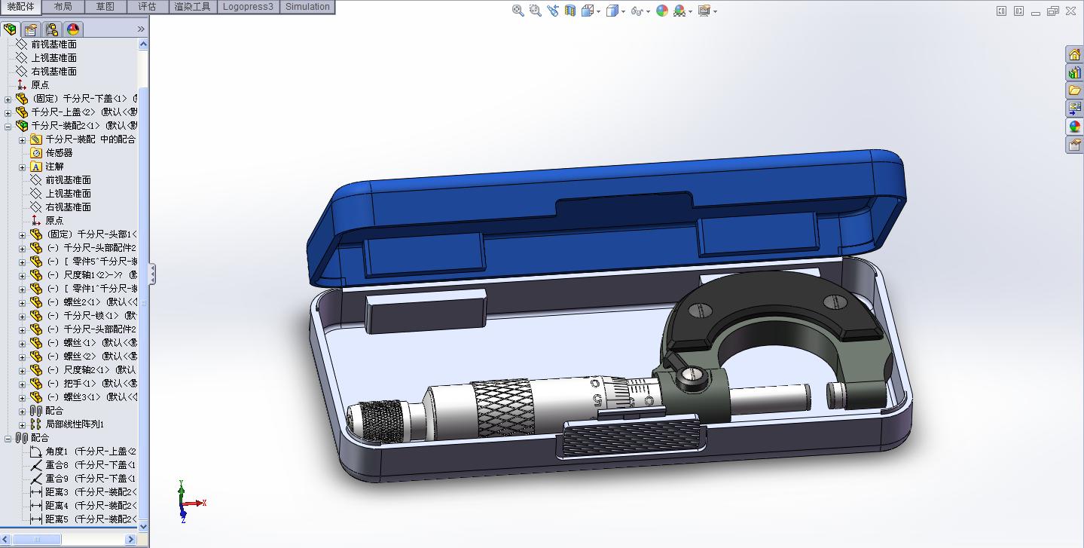1084x548 pixels.
Task: Open the View Palette task pane
Action: coord(1074,109)
